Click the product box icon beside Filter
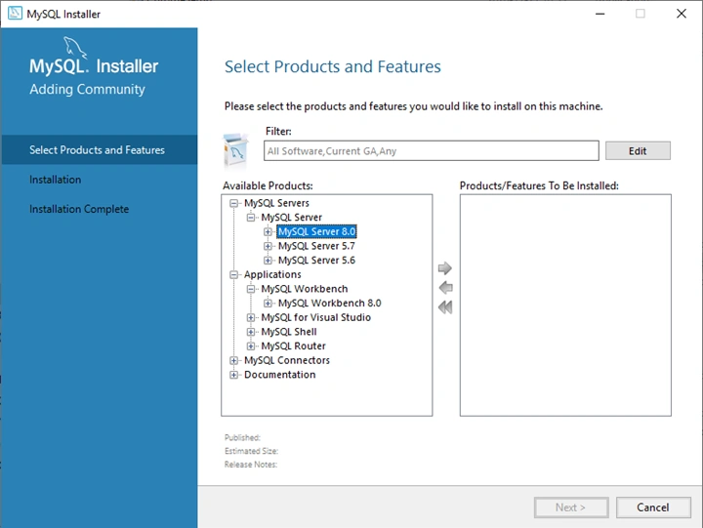Viewport: 703px width, 528px height. (236, 150)
